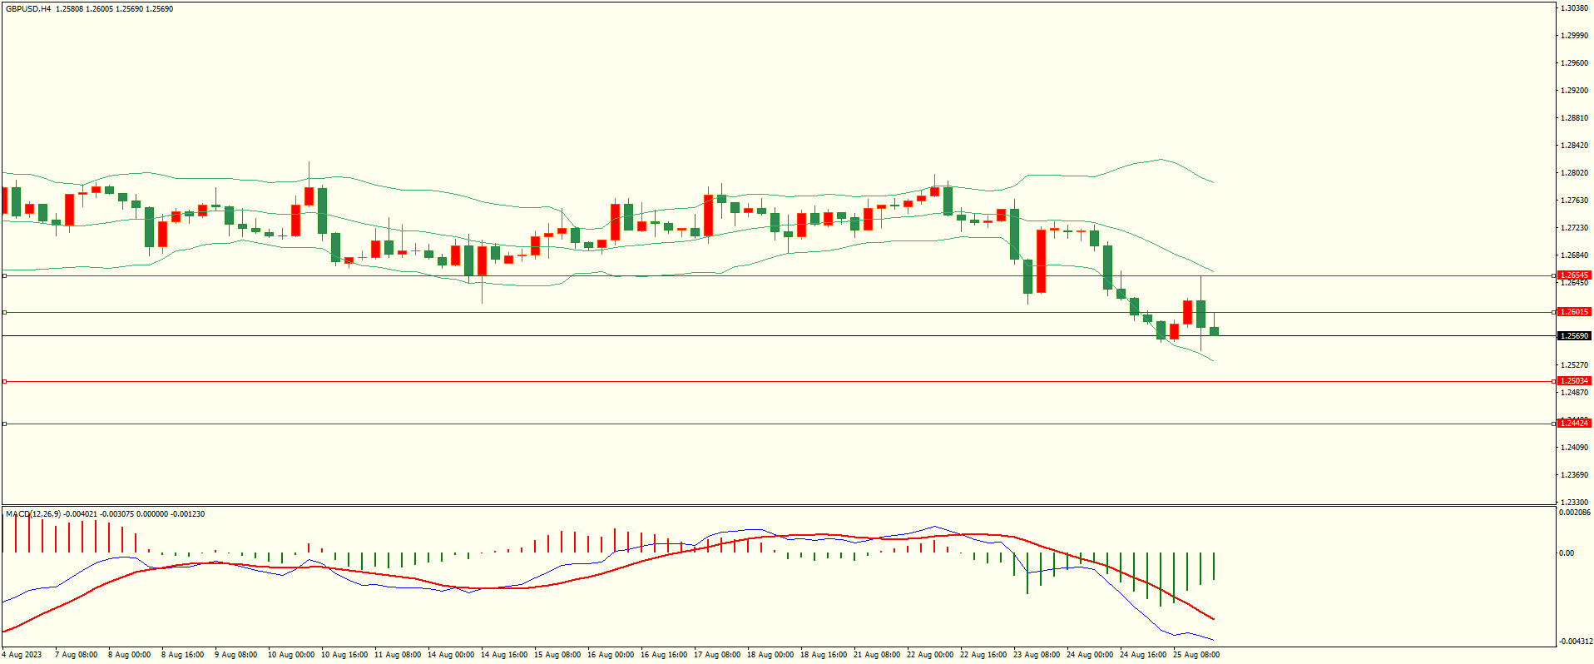
Task: Click the 1.30380 value on price axis
Action: (1574, 8)
